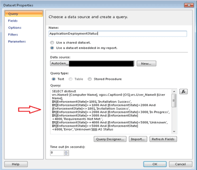Switch to the Fields page
This screenshot has height=170, width=197.
13,21
